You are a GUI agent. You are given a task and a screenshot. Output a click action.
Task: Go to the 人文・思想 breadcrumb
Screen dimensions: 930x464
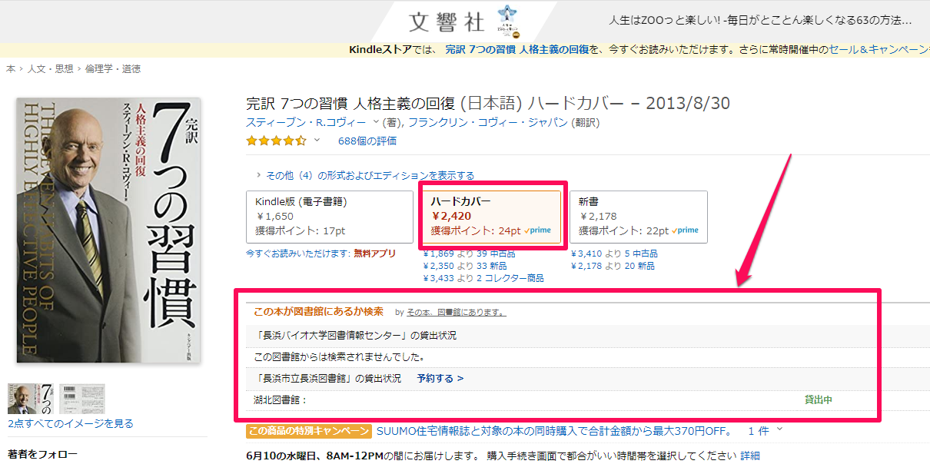click(x=51, y=68)
